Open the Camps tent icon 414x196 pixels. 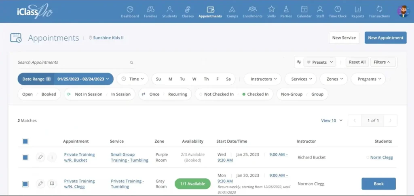tap(232, 10)
